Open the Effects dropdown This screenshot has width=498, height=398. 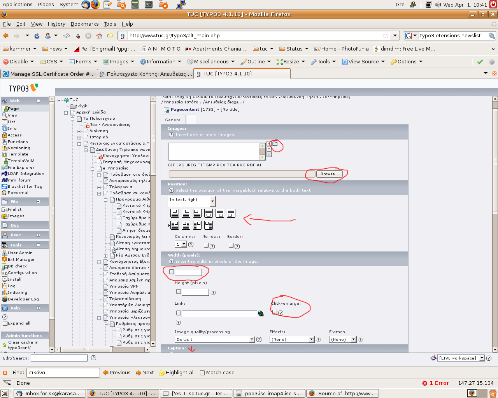[292, 339]
